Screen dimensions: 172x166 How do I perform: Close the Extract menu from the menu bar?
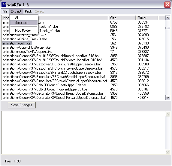(x=16, y=11)
